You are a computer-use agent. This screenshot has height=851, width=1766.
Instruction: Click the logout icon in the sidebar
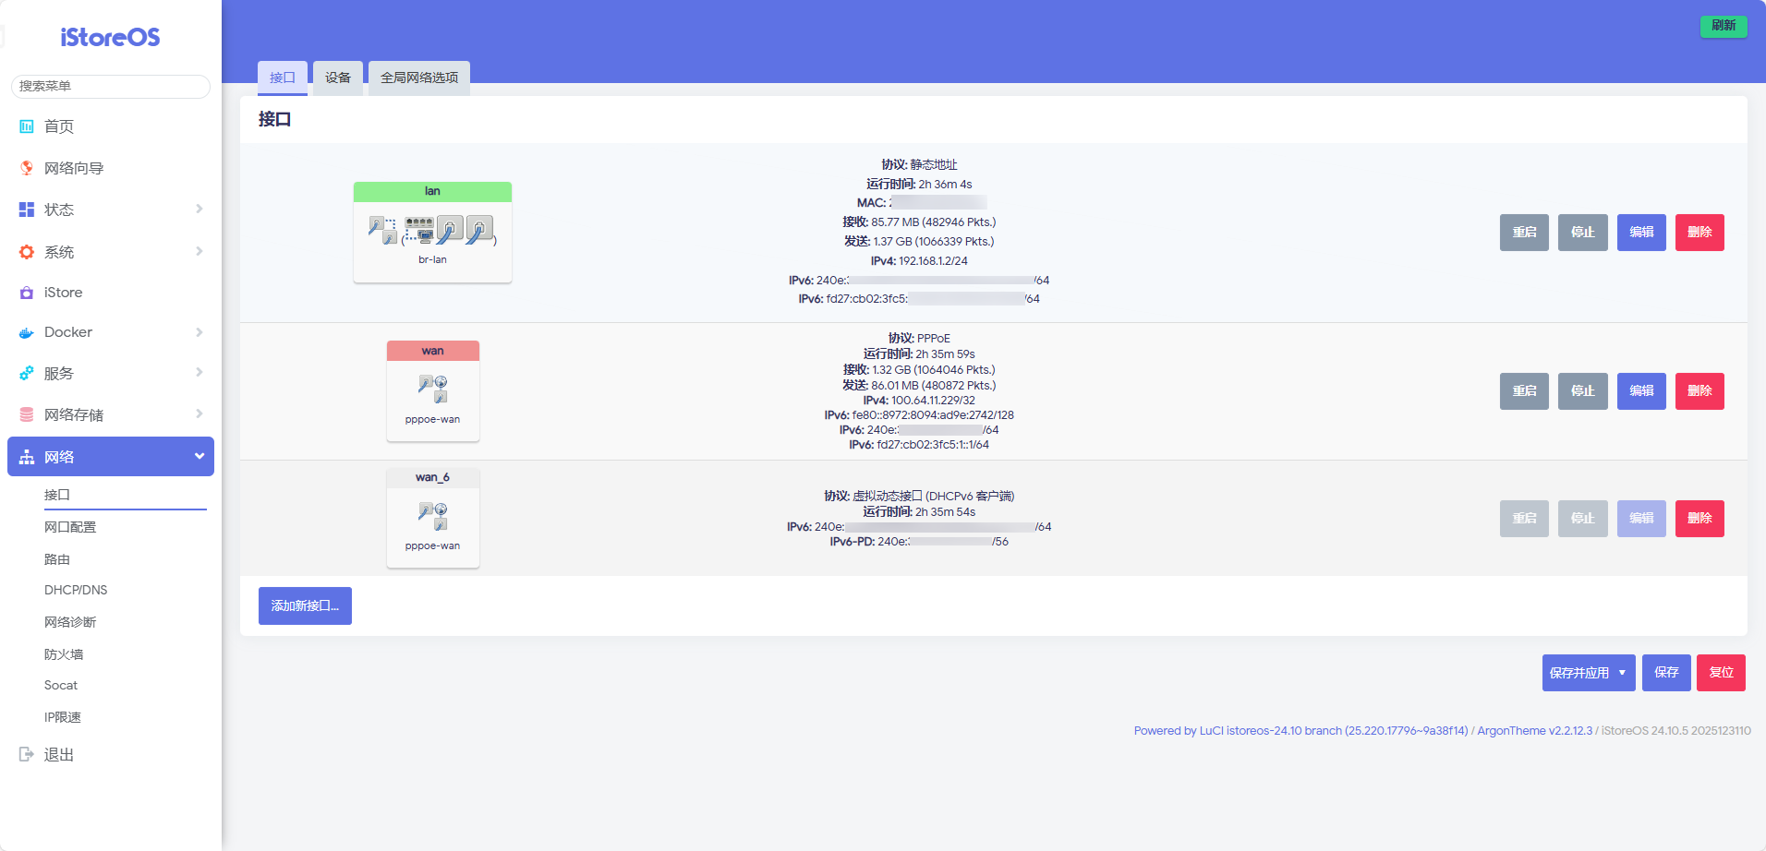[x=27, y=754]
